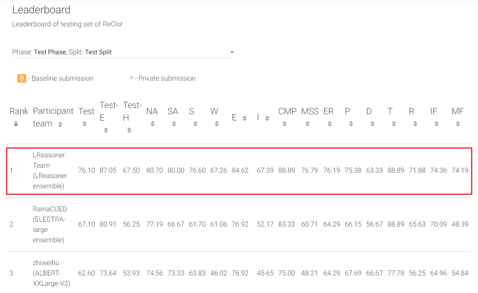The width and height of the screenshot is (478, 293).
Task: Click sort arrows for Participant team
Action: 60,125
